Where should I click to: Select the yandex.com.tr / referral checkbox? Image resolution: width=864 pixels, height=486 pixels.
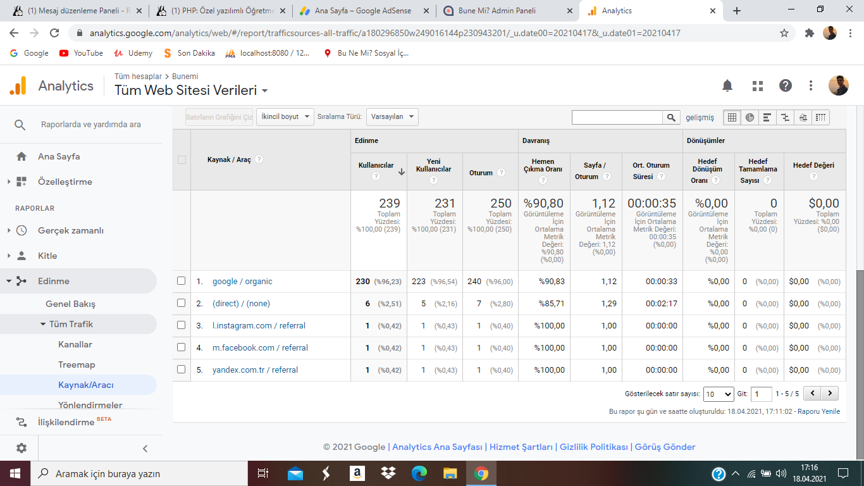pos(182,370)
